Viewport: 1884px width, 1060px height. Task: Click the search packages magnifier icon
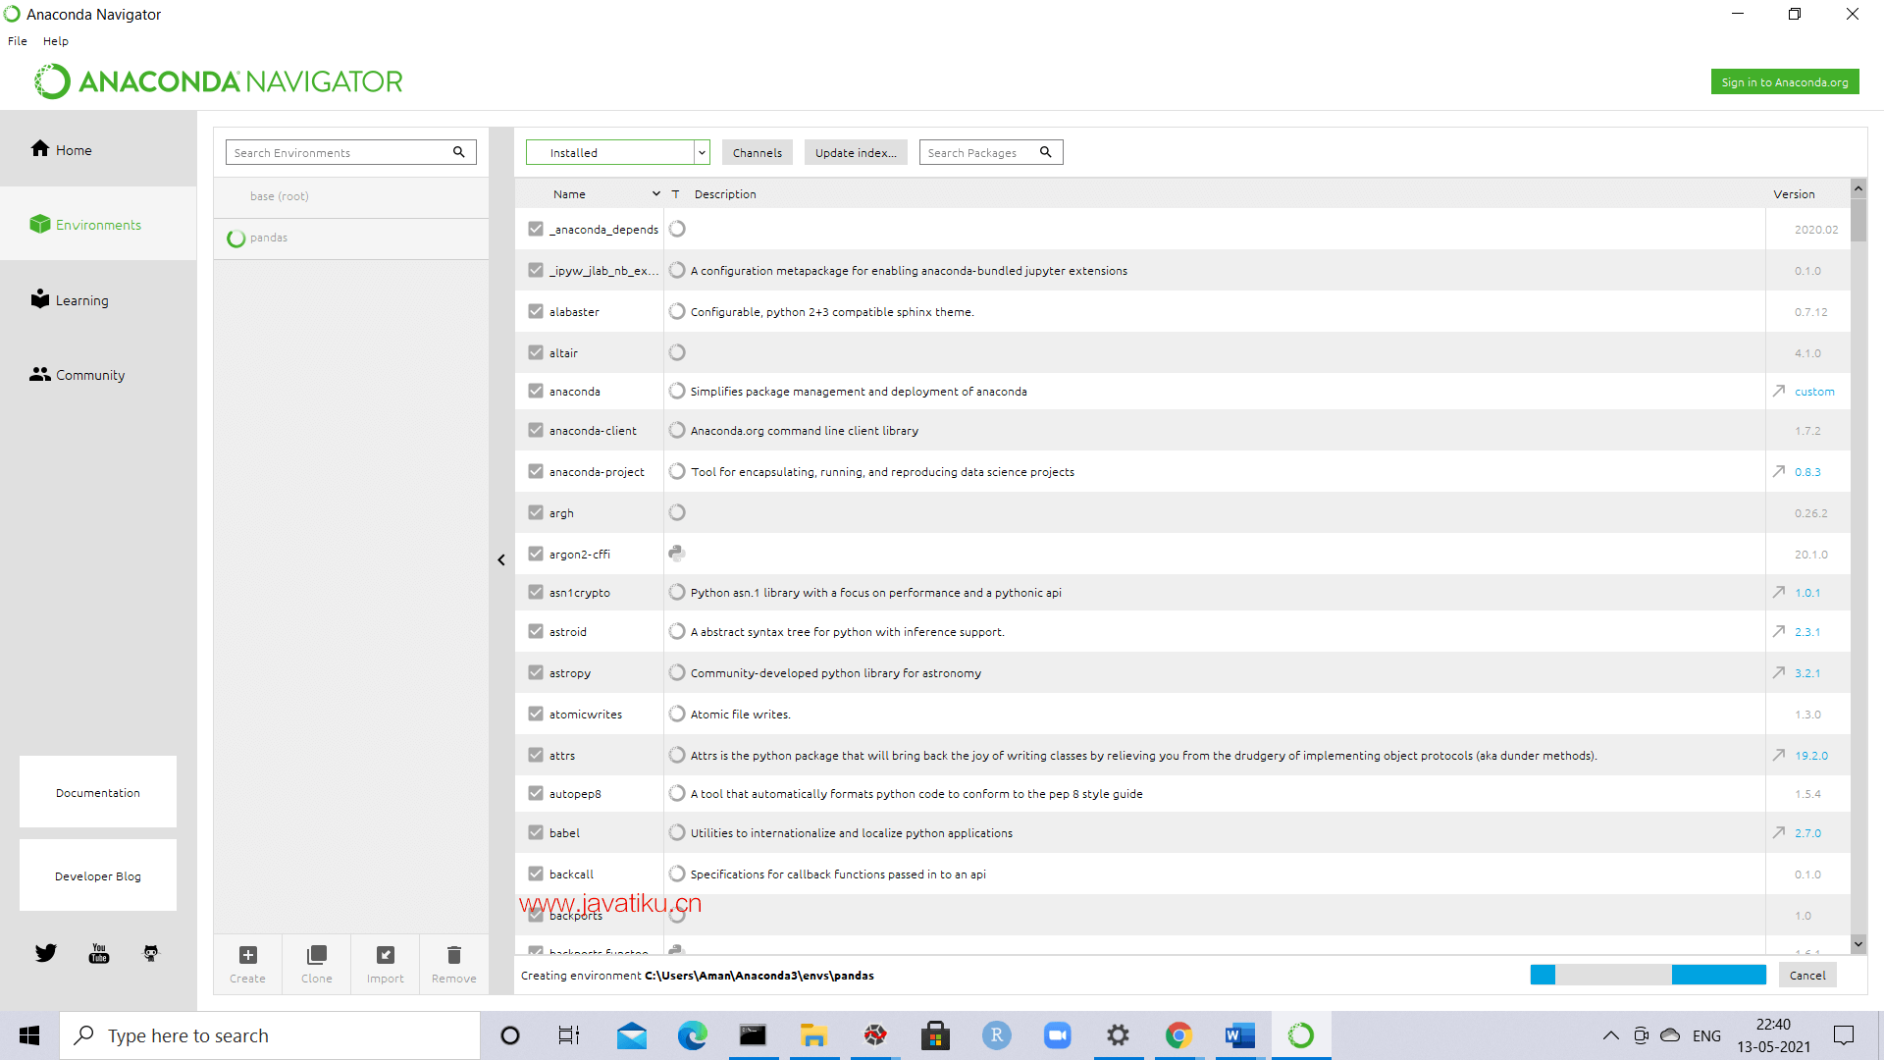pos(1046,152)
